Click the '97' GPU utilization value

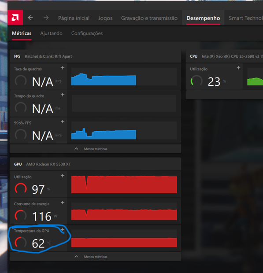(x=38, y=189)
